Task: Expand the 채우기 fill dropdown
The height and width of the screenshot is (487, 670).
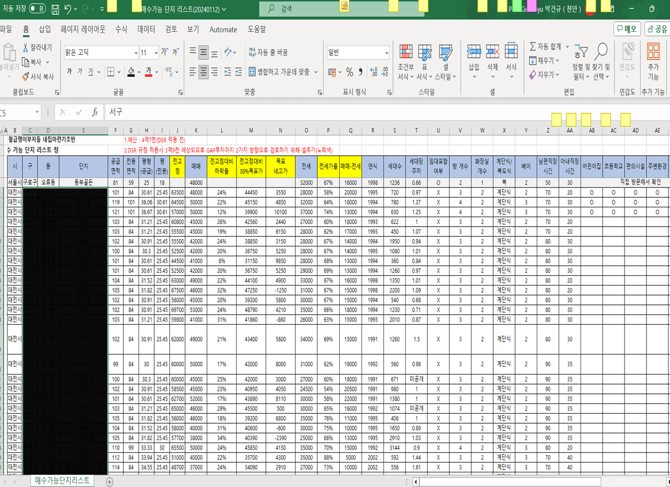Action: 558,61
